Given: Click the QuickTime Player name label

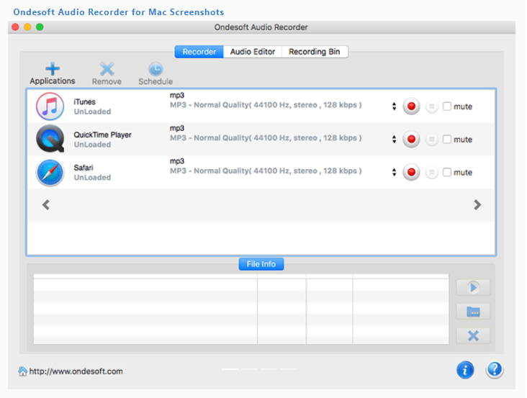Looking at the screenshot, I should point(102,135).
